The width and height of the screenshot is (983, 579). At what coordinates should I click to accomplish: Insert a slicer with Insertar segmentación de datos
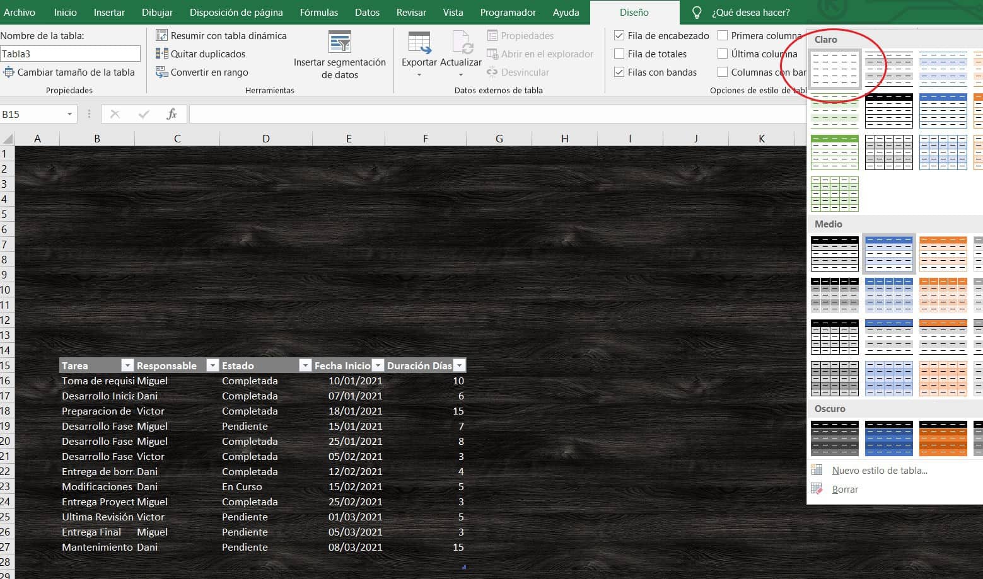340,55
